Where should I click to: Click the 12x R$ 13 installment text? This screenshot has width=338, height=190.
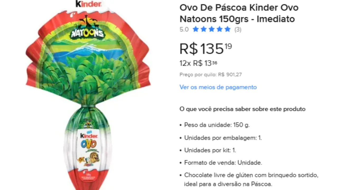click(x=198, y=63)
